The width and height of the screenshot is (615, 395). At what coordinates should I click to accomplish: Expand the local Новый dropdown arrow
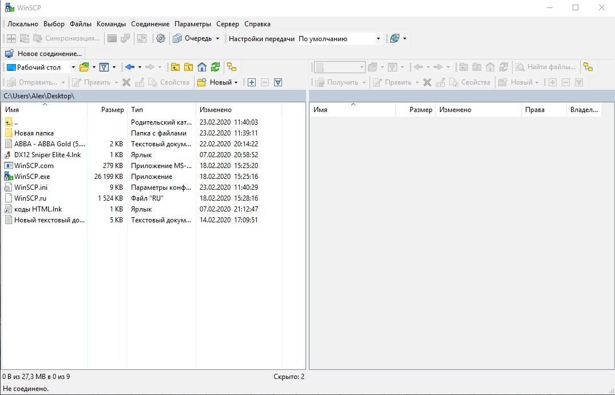tap(236, 82)
